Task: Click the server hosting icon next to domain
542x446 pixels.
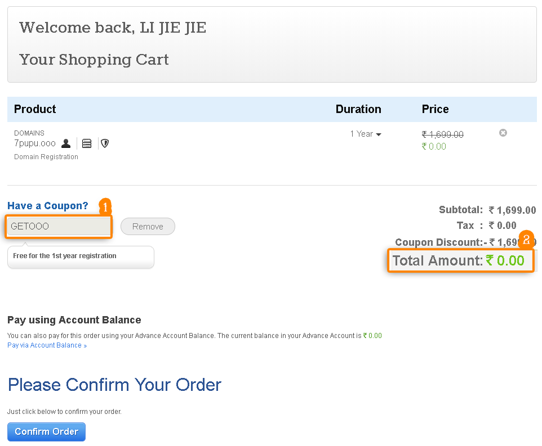Action: coord(87,143)
